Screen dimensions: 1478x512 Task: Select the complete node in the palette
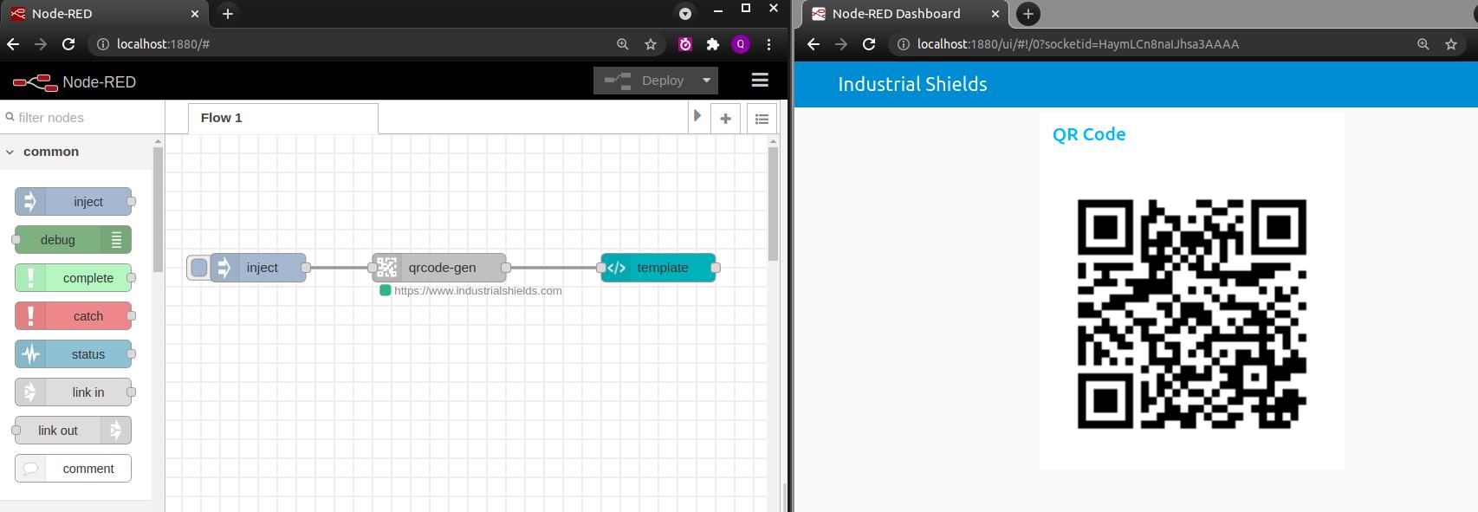[x=74, y=278]
